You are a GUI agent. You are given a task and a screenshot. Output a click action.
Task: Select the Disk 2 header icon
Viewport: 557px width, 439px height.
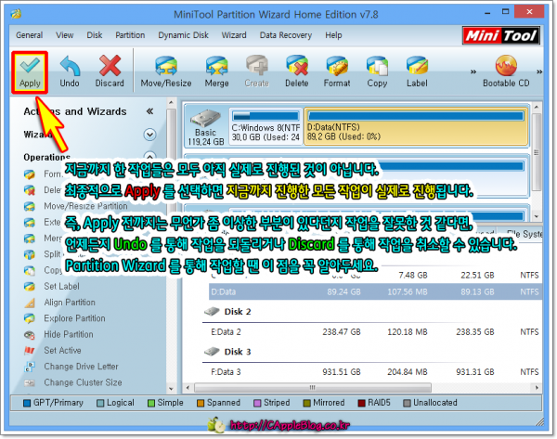click(x=212, y=312)
